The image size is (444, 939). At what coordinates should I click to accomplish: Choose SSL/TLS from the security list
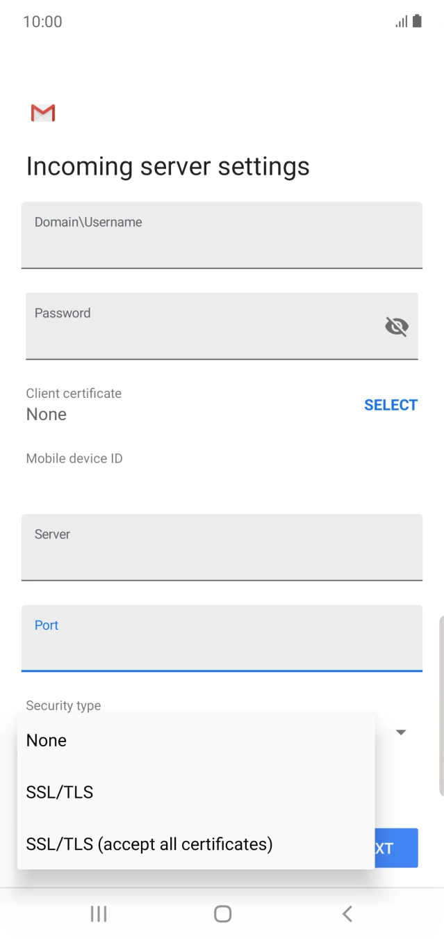(x=60, y=792)
